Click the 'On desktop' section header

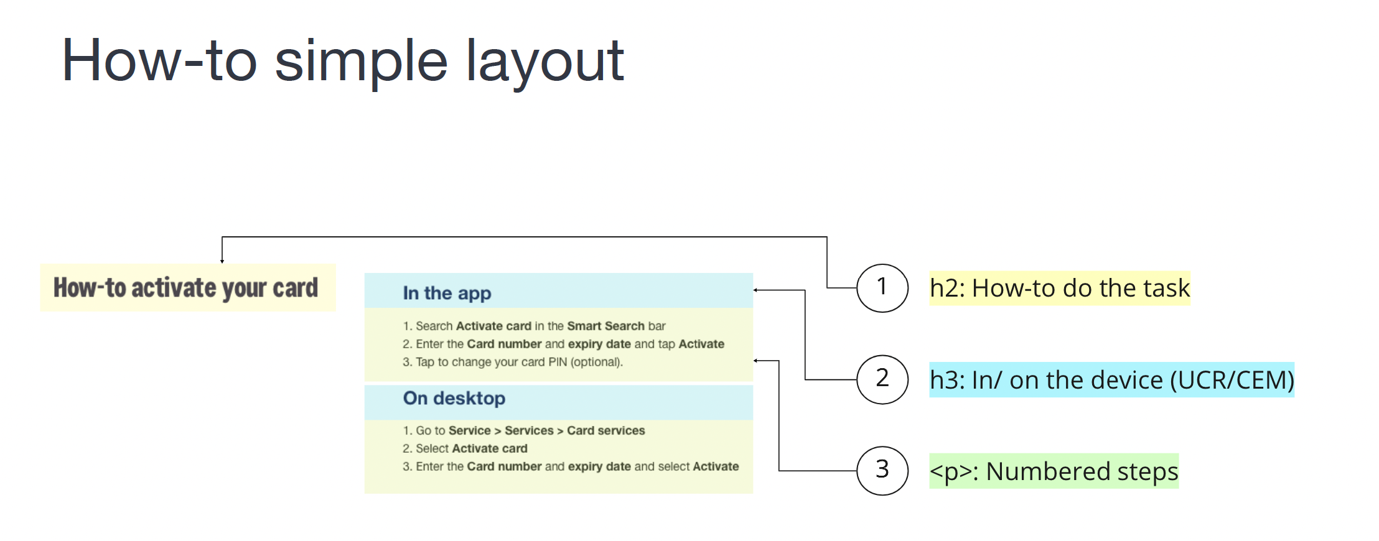tap(454, 399)
